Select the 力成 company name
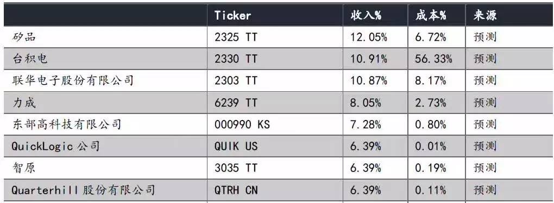 click(x=24, y=103)
